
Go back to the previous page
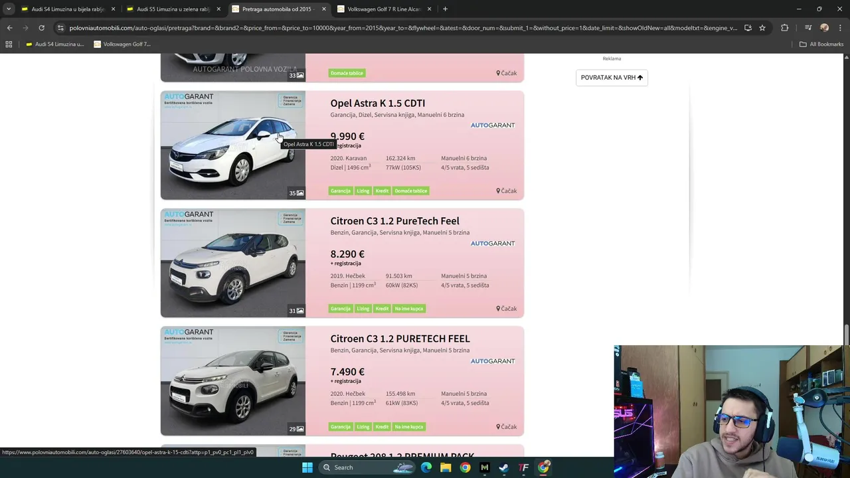coord(9,28)
